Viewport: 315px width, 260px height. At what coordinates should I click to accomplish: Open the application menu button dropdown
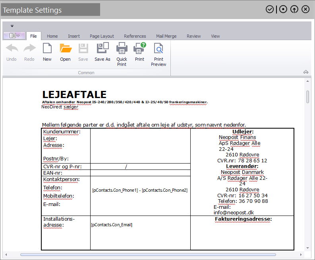(14, 36)
